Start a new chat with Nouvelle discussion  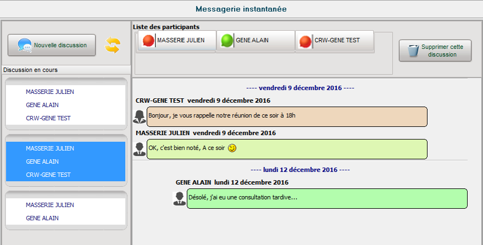(52, 46)
